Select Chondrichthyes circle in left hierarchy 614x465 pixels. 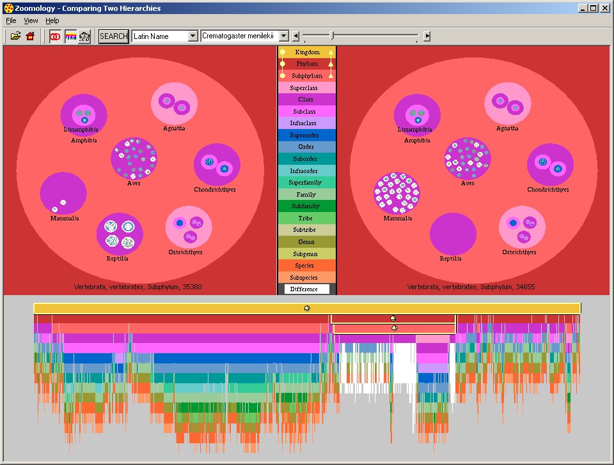[x=217, y=165]
